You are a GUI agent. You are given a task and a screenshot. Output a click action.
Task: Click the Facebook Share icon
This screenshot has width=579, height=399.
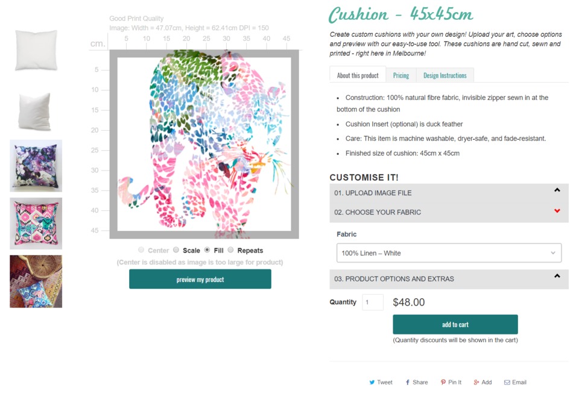408,382
